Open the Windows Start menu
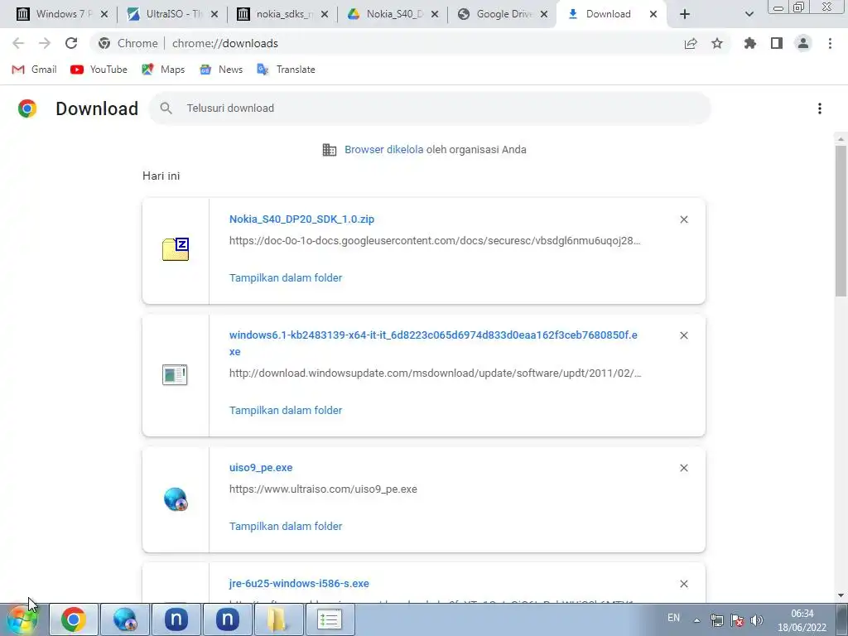 [22, 619]
